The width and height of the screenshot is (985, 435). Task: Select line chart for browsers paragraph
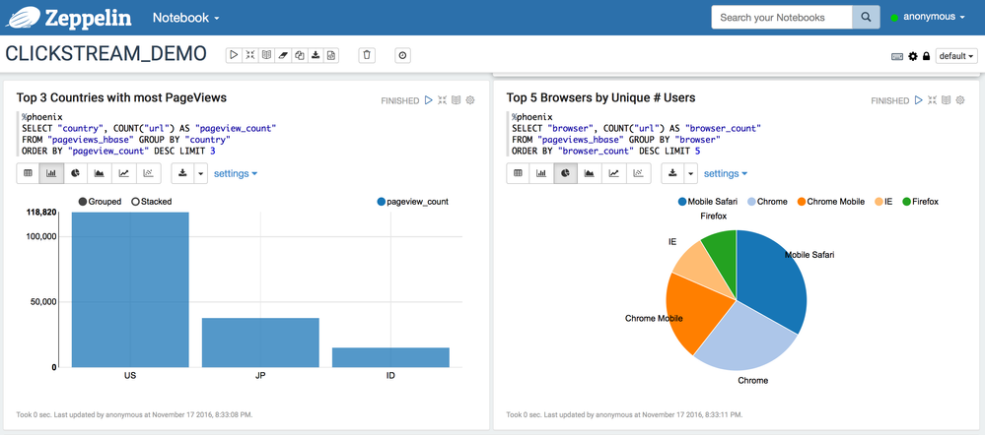click(x=613, y=173)
